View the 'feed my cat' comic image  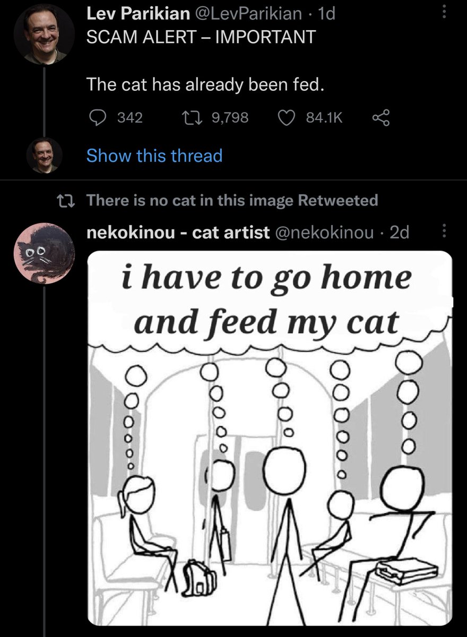270,438
